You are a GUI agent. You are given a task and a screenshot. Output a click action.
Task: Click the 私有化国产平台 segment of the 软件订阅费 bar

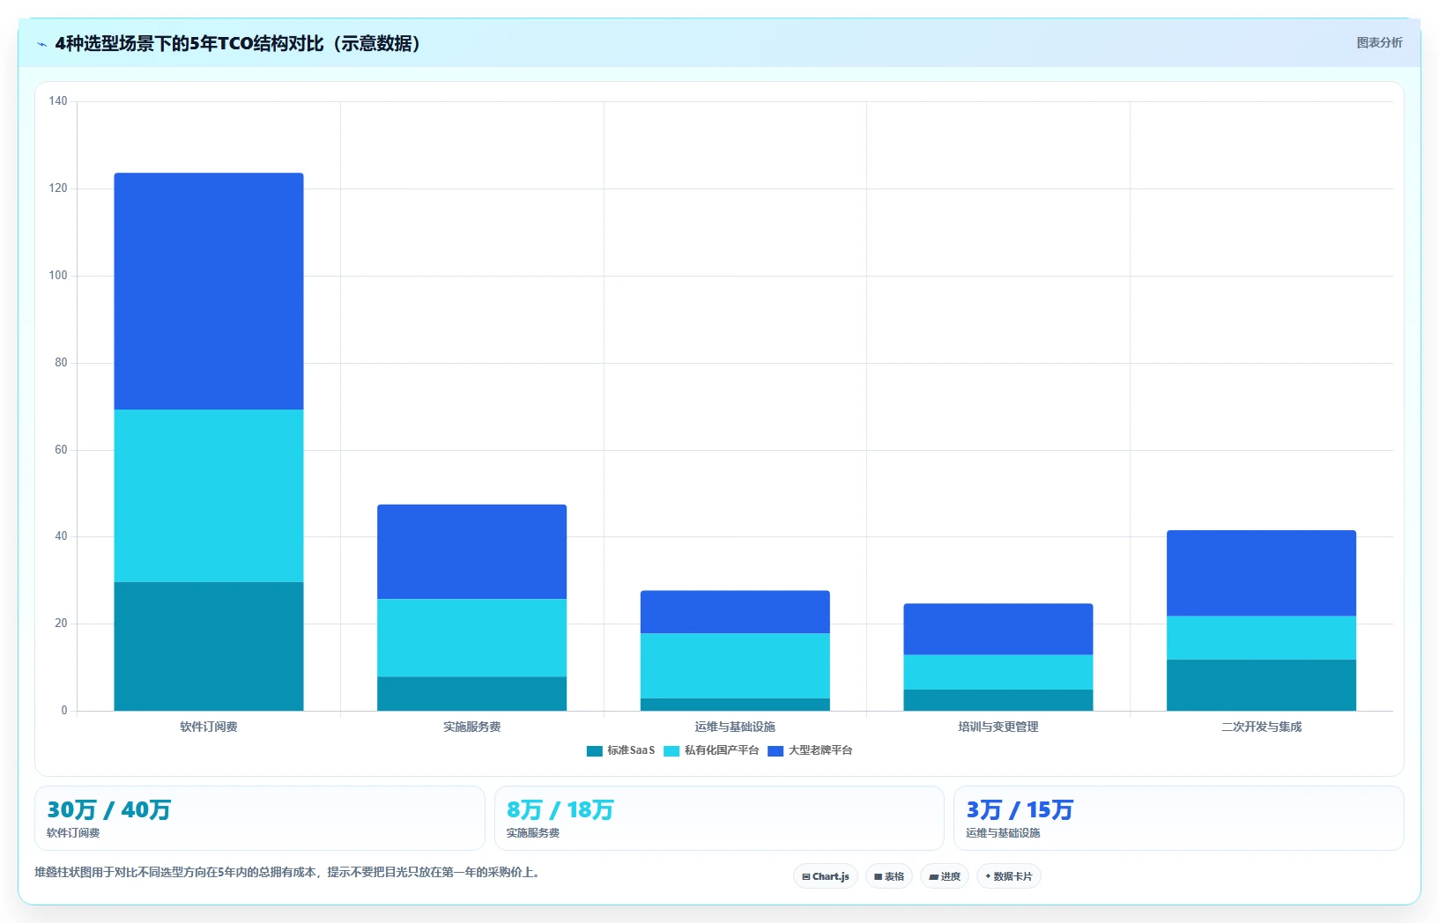(209, 496)
